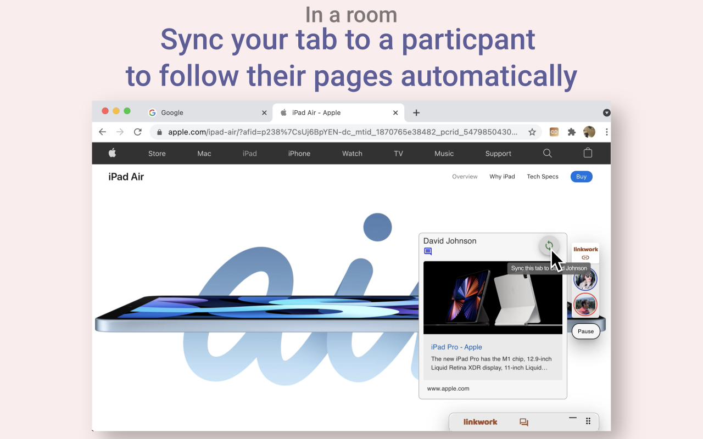Open the Store menu item
Viewport: 703px width, 439px height.
(x=157, y=154)
